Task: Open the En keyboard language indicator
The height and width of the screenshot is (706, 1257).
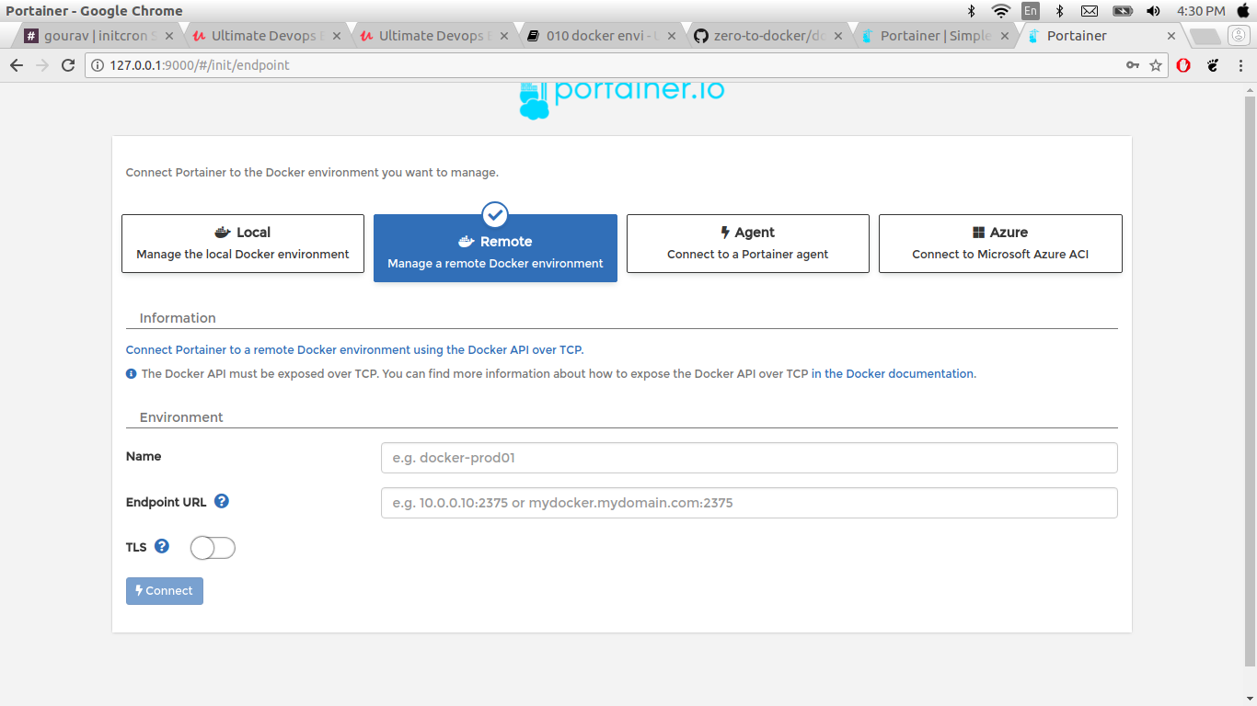Action: pos(1031,11)
